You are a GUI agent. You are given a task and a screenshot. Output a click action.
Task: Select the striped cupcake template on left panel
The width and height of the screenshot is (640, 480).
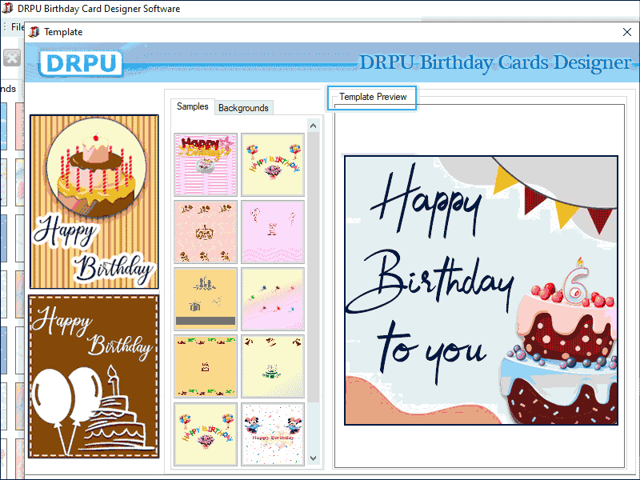94,201
